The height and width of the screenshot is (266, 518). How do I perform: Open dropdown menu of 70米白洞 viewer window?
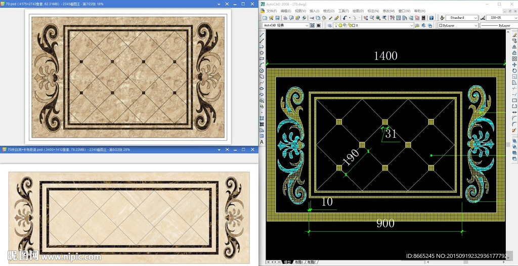[219, 149]
